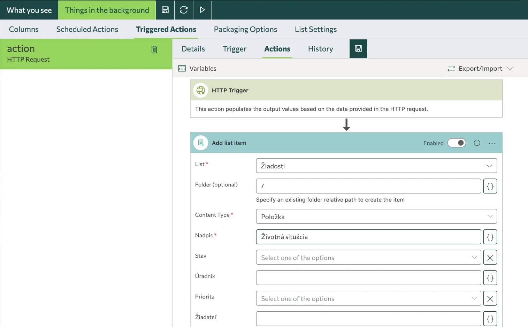Open the Packaging Options tab
This screenshot has width=528, height=327.
click(x=245, y=29)
